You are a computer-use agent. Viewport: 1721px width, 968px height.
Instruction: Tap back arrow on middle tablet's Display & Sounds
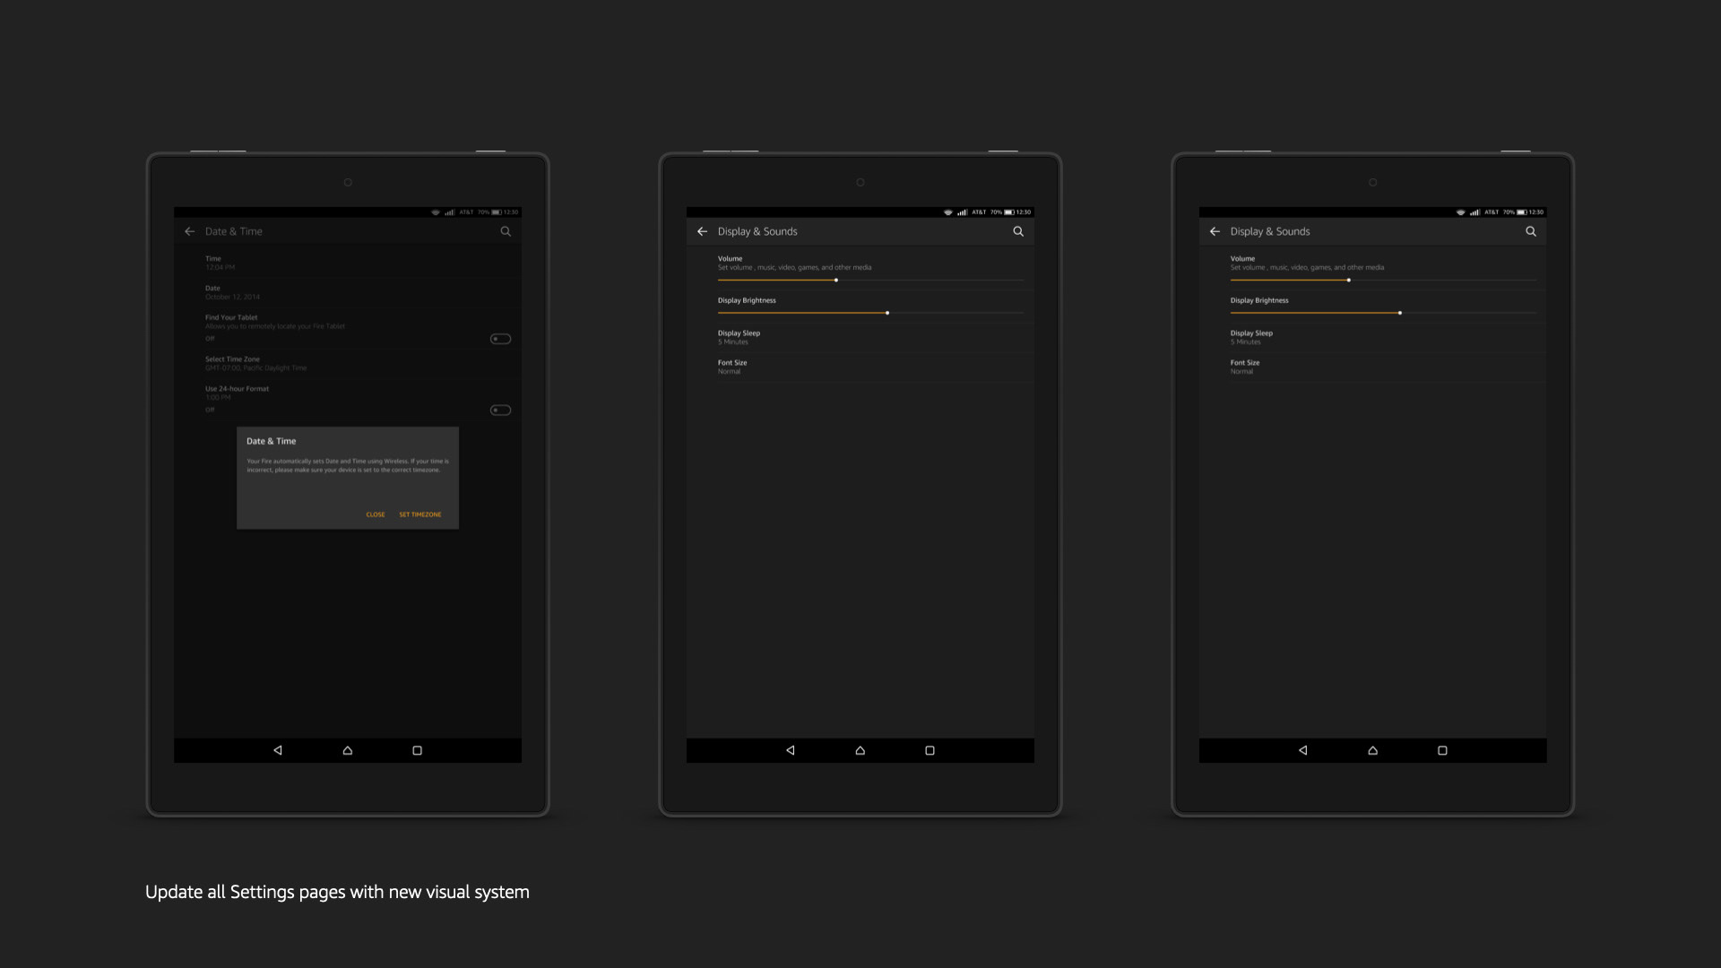tap(702, 231)
